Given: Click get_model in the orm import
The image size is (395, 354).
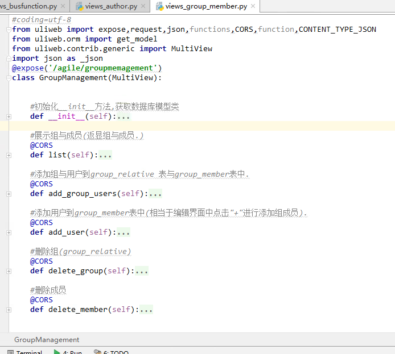Looking at the screenshot, I should 137,39.
